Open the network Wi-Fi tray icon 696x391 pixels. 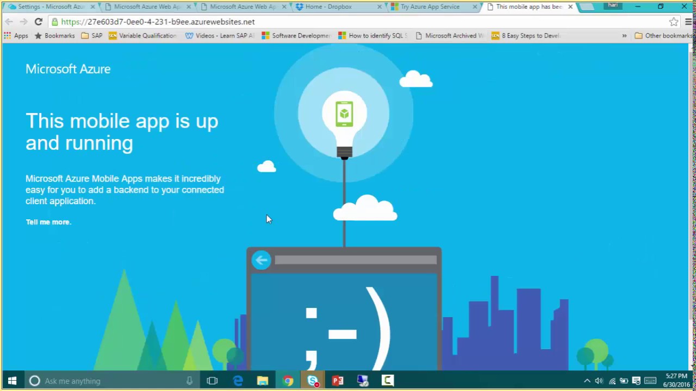point(612,381)
